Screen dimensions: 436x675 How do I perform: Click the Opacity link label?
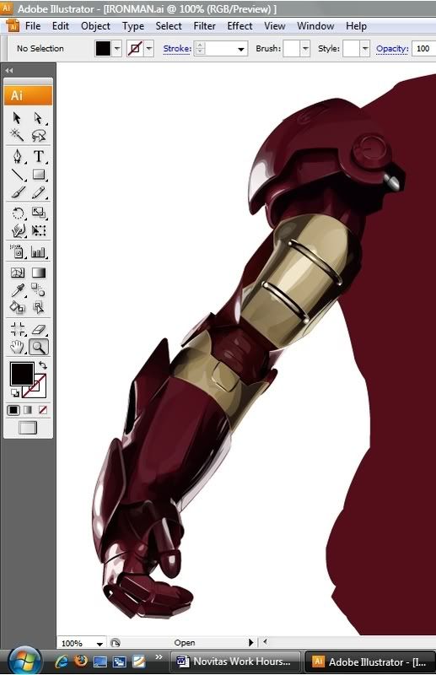click(392, 49)
